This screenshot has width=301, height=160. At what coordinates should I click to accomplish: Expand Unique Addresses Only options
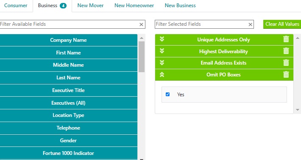click(x=162, y=39)
